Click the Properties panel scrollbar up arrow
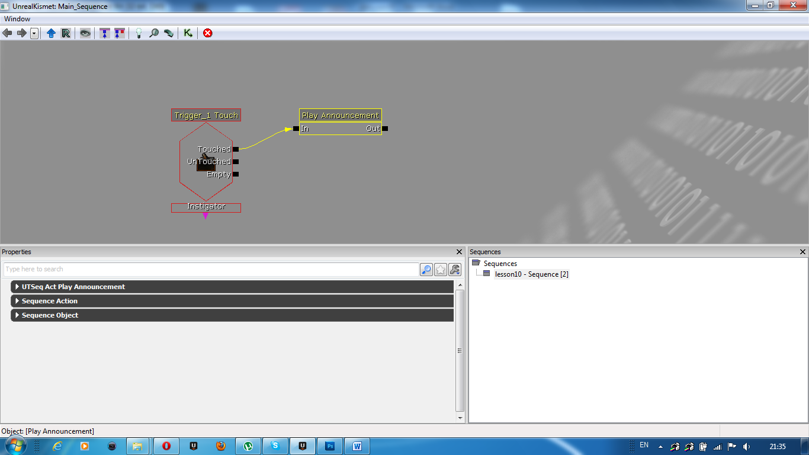Screen dimensions: 809x455 [x=460, y=285]
